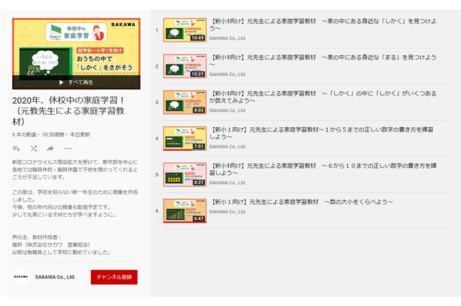
Task: Open the SAKAWA Co., Ltd. channel name link
Action: (55, 277)
